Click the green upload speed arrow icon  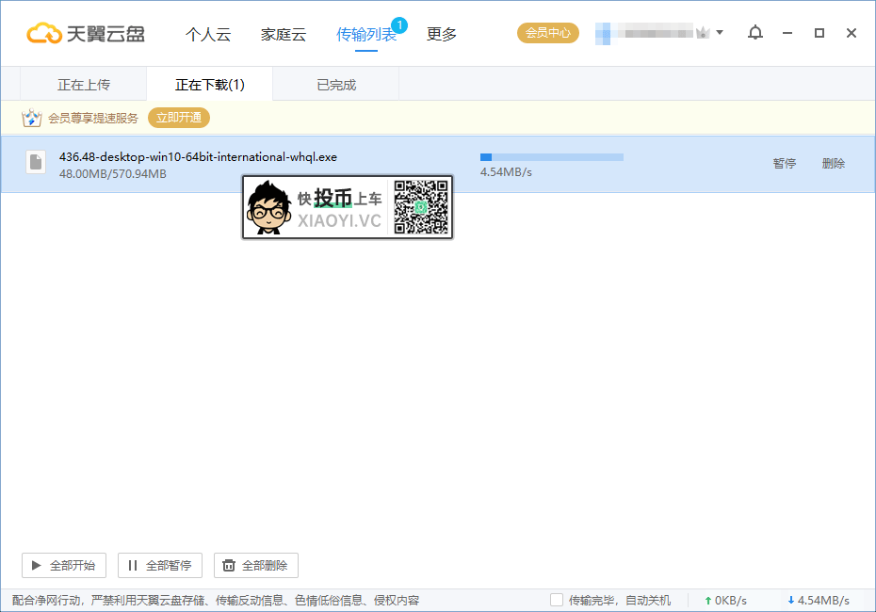(708, 600)
